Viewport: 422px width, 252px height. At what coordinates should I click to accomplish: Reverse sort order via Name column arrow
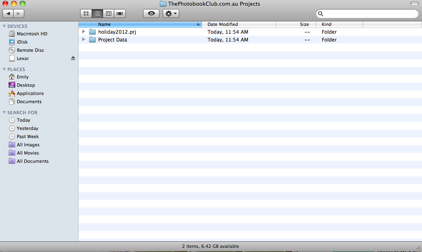coord(198,24)
